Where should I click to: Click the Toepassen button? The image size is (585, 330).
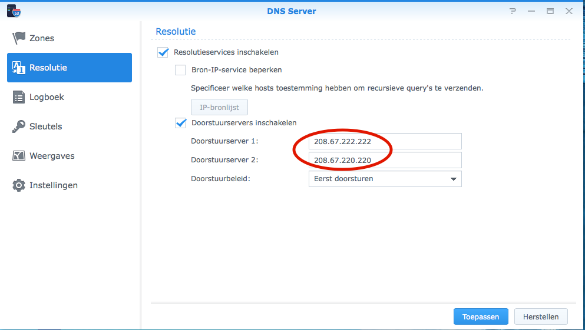[481, 316]
